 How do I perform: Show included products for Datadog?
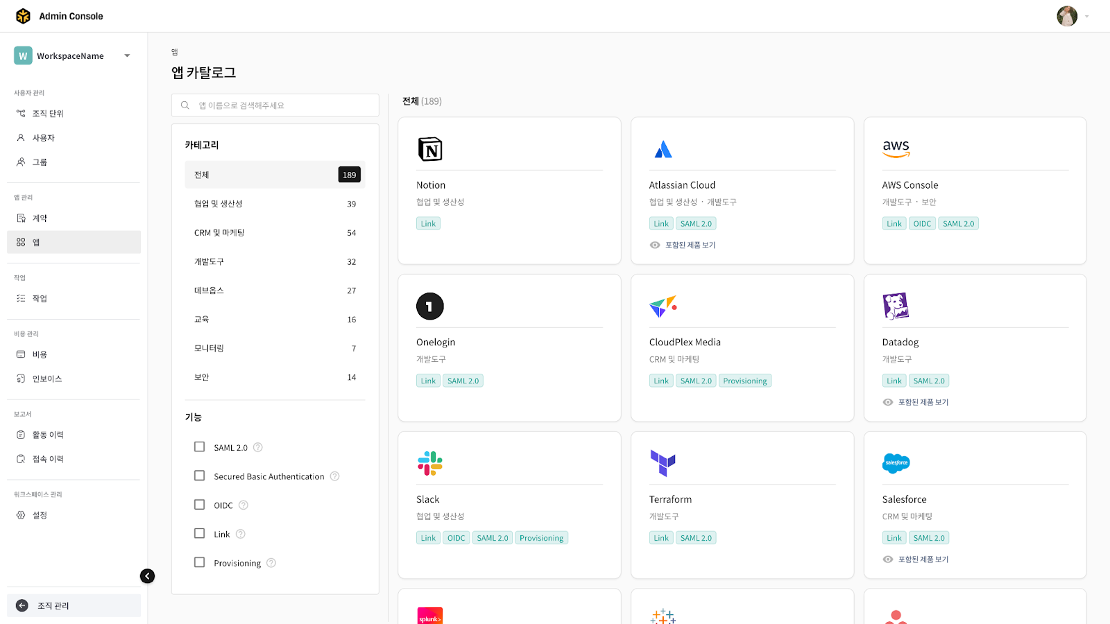tap(916, 402)
